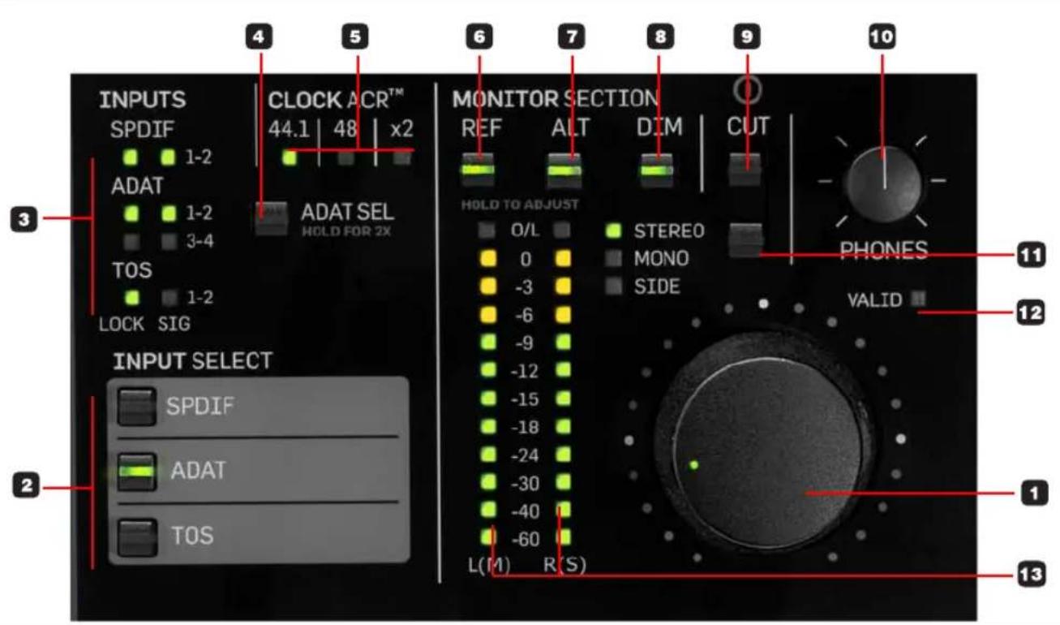Click the INPUTS heading
This screenshot has height=625, width=1060.
click(142, 100)
